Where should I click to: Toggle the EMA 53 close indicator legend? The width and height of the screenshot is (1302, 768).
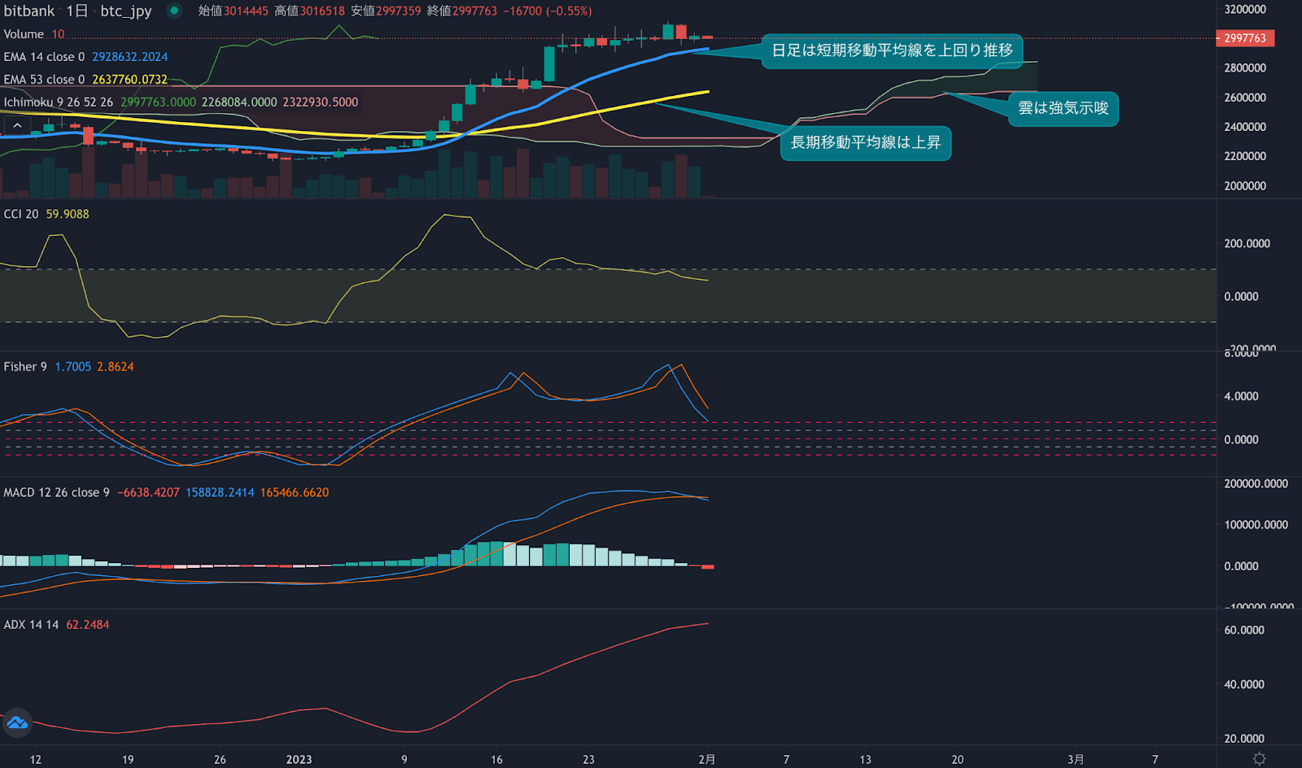click(x=46, y=79)
